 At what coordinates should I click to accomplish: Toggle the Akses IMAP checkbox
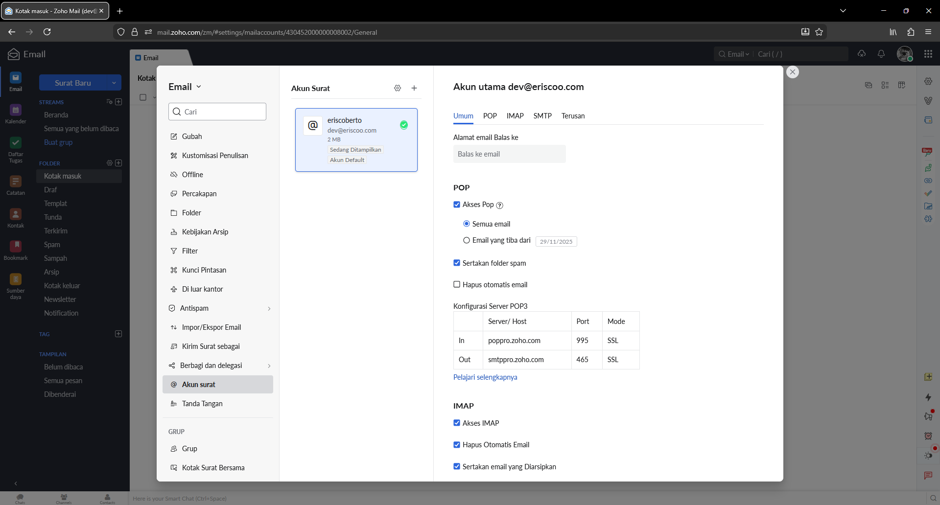pos(457,423)
